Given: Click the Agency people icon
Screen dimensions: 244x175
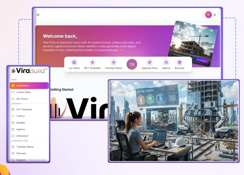Looking at the screenshot, I should tap(166, 62).
